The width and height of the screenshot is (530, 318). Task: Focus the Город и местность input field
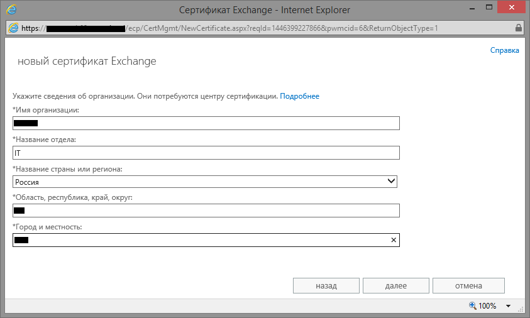206,240
